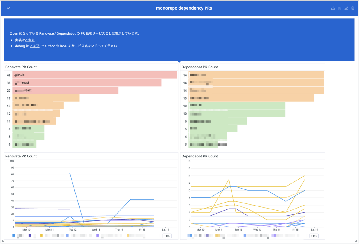Collapse the monorepo dependency PRs group chevron
The height and width of the screenshot is (244, 359).
coord(8,8)
